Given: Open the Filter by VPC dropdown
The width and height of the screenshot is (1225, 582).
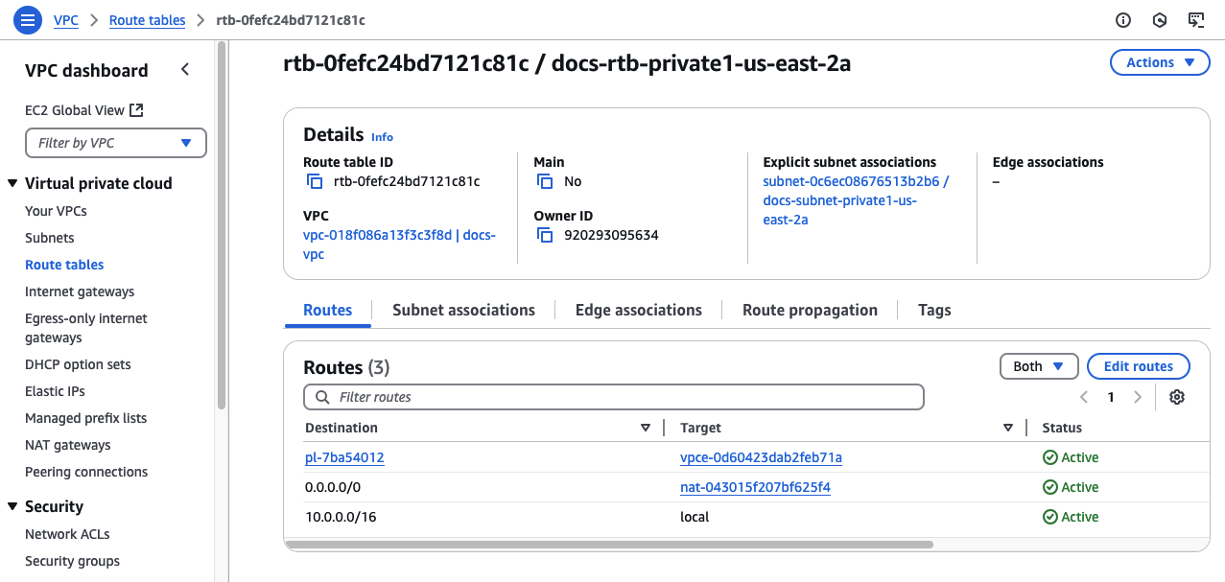Looking at the screenshot, I should pos(115,142).
